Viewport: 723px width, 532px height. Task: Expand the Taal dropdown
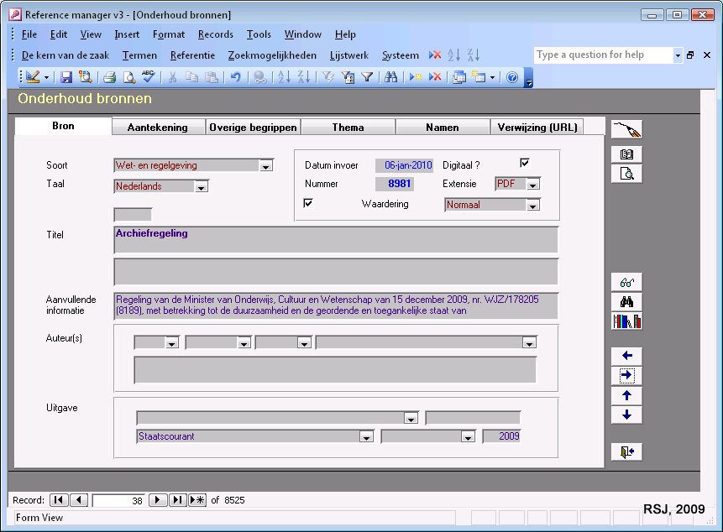pyautogui.click(x=201, y=187)
